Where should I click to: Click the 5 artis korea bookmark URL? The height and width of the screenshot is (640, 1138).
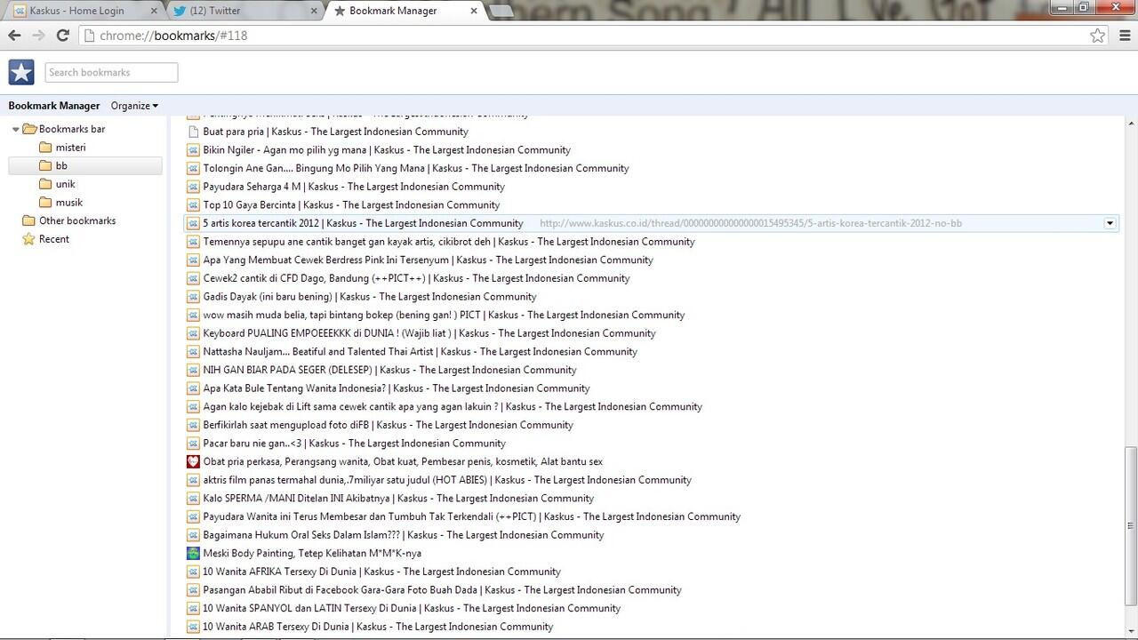pos(750,223)
